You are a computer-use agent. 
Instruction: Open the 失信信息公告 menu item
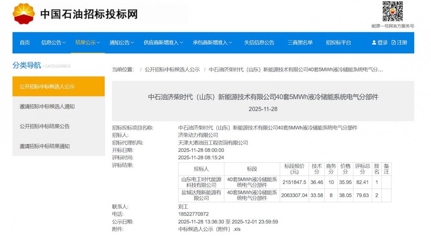[259, 43]
